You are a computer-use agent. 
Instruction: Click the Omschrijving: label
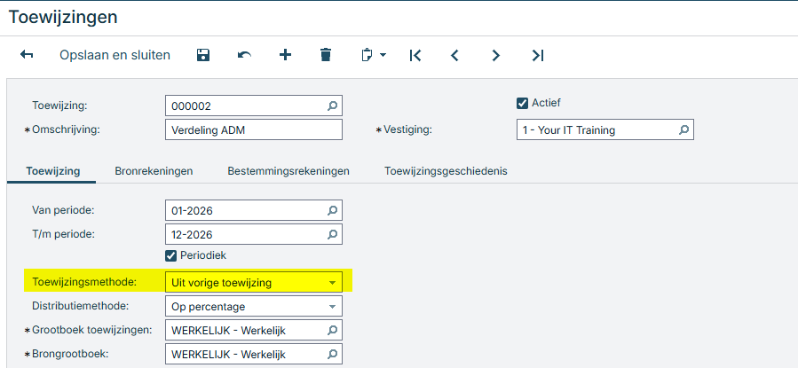[x=67, y=129]
